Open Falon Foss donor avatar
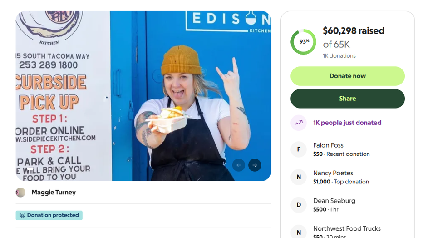Image resolution: width=423 pixels, height=238 pixels. [299, 149]
